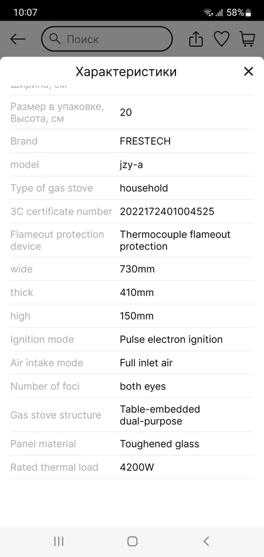Tap the magnifier icon in the search field

click(55, 39)
